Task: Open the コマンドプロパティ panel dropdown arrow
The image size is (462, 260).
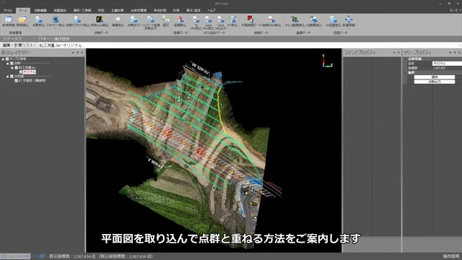Action: tap(393, 53)
